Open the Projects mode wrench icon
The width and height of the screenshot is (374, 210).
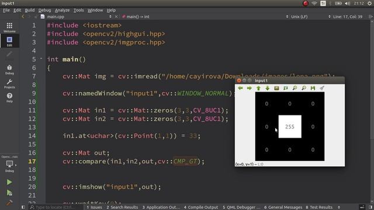pos(9,83)
